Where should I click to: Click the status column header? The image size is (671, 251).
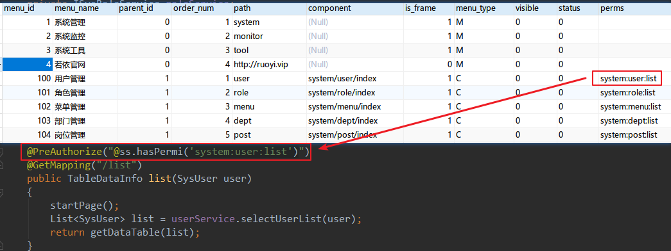pos(577,8)
